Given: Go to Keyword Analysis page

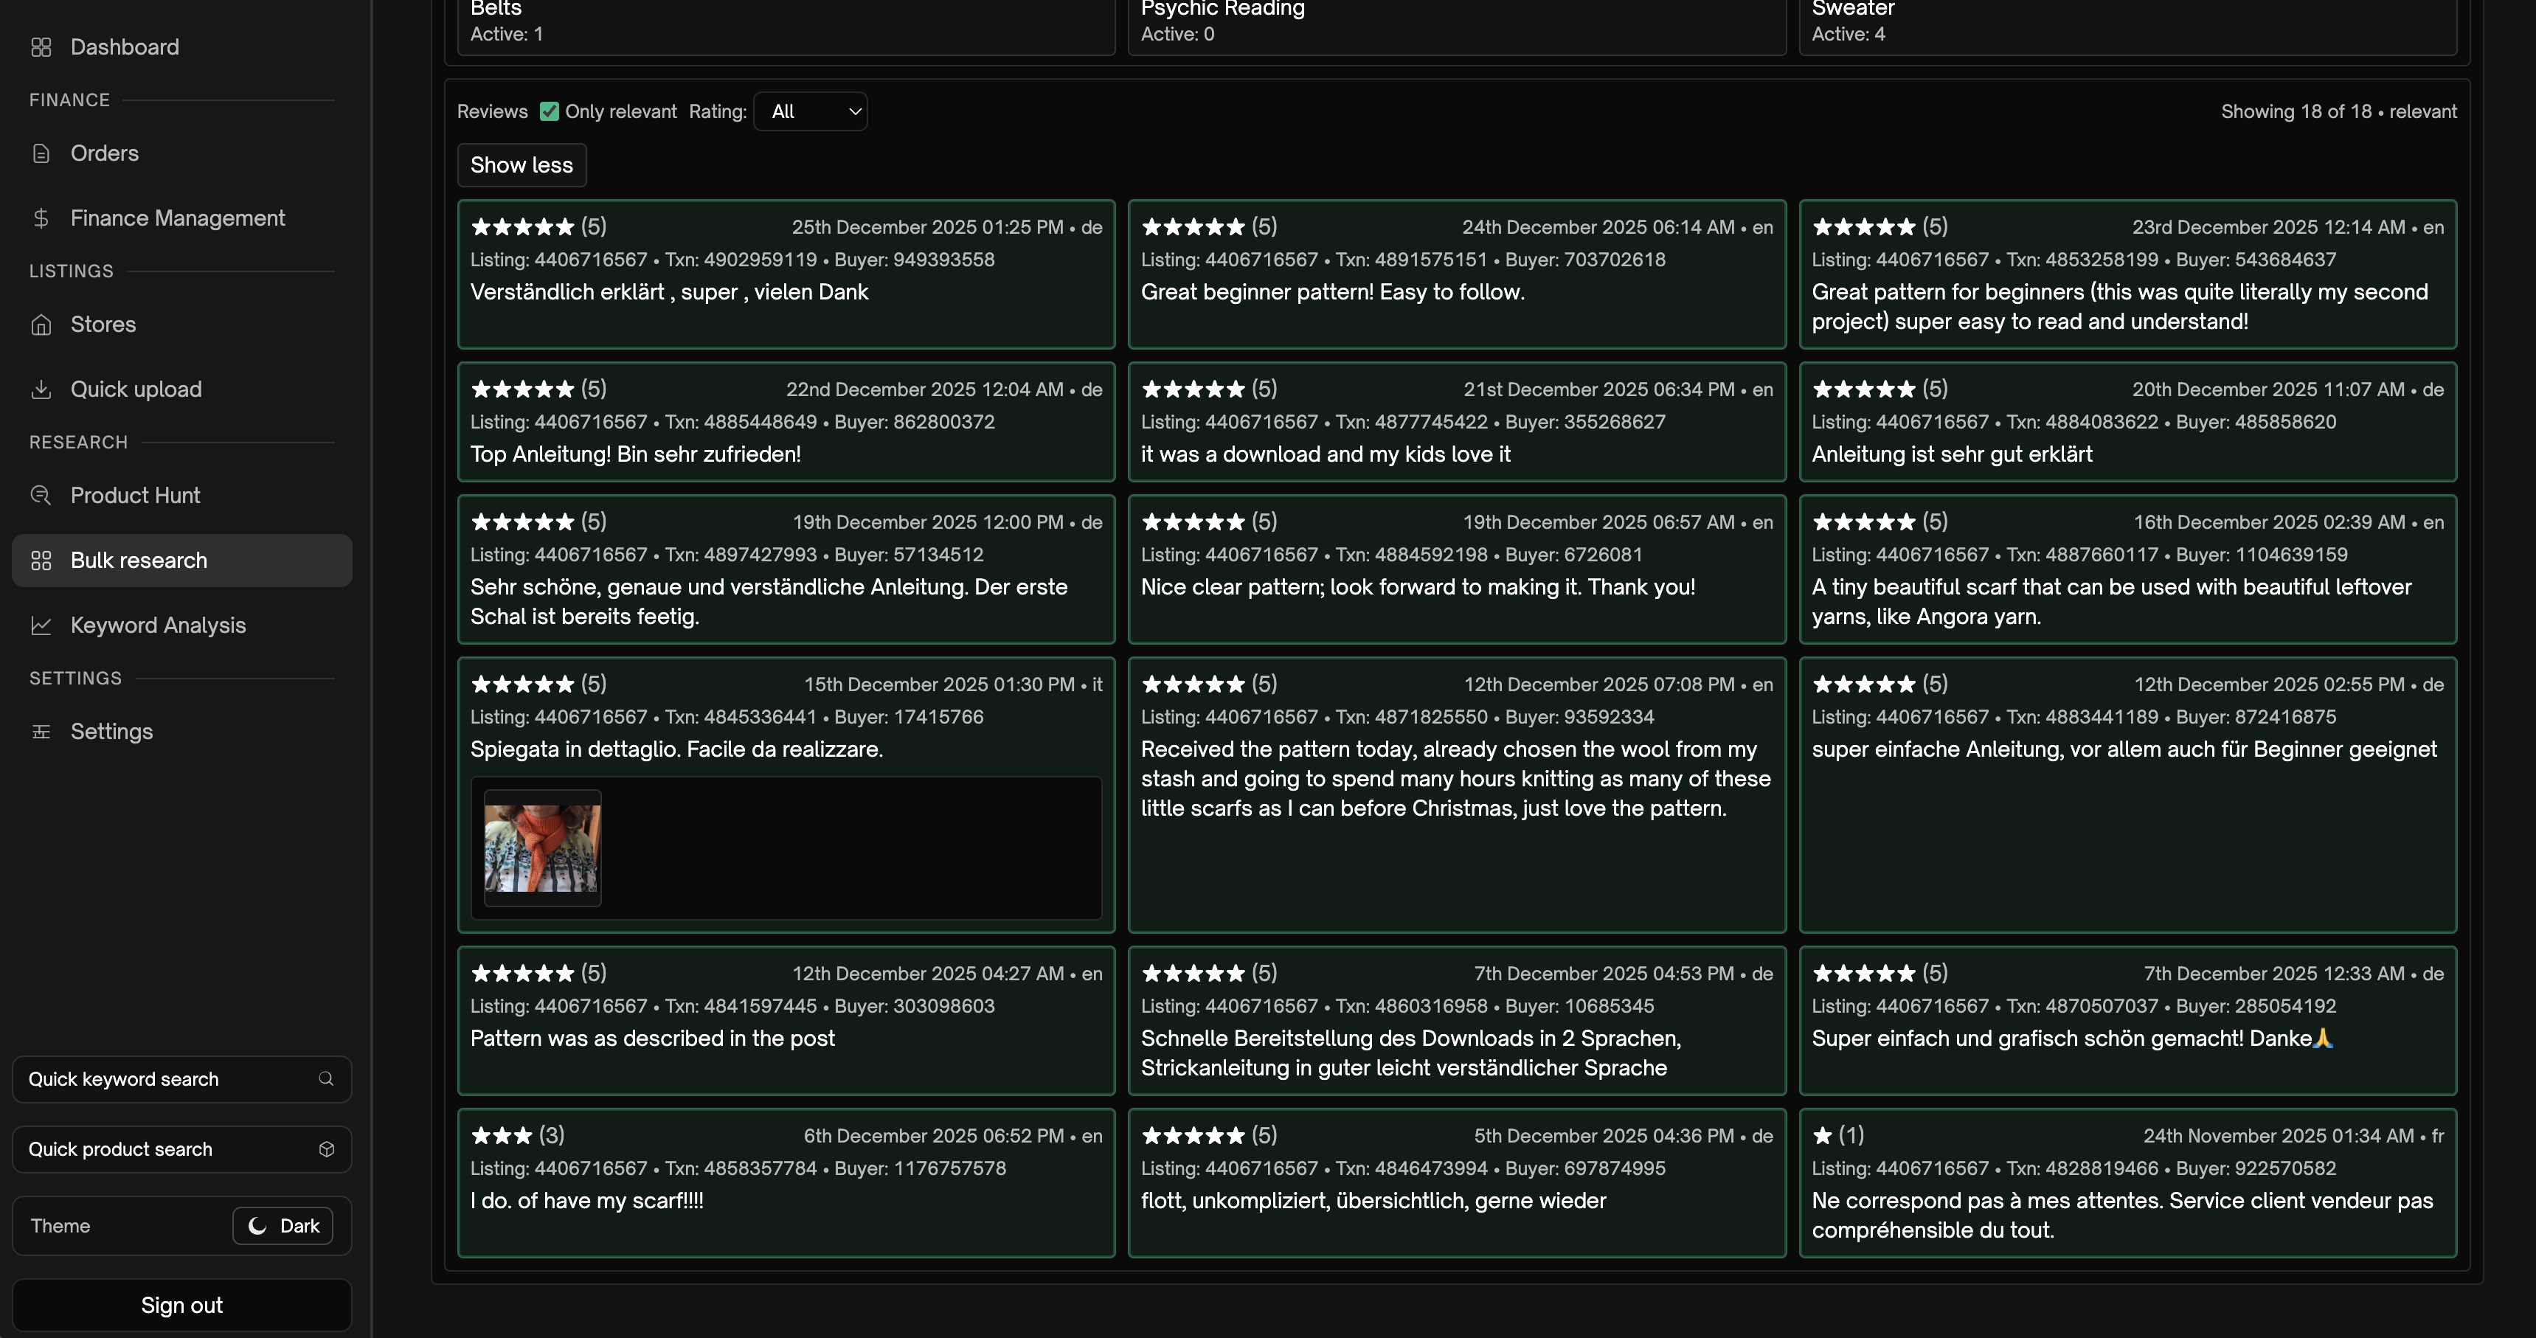Looking at the screenshot, I should (158, 625).
